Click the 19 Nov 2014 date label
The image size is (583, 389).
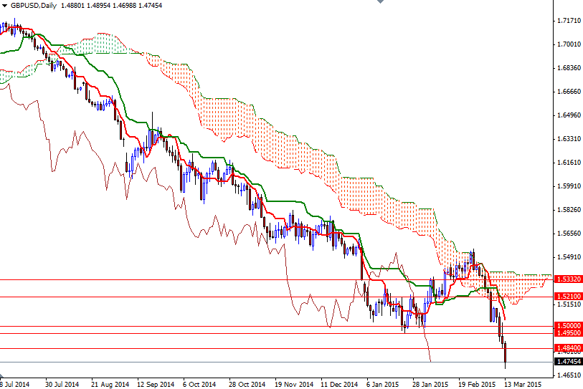click(294, 384)
